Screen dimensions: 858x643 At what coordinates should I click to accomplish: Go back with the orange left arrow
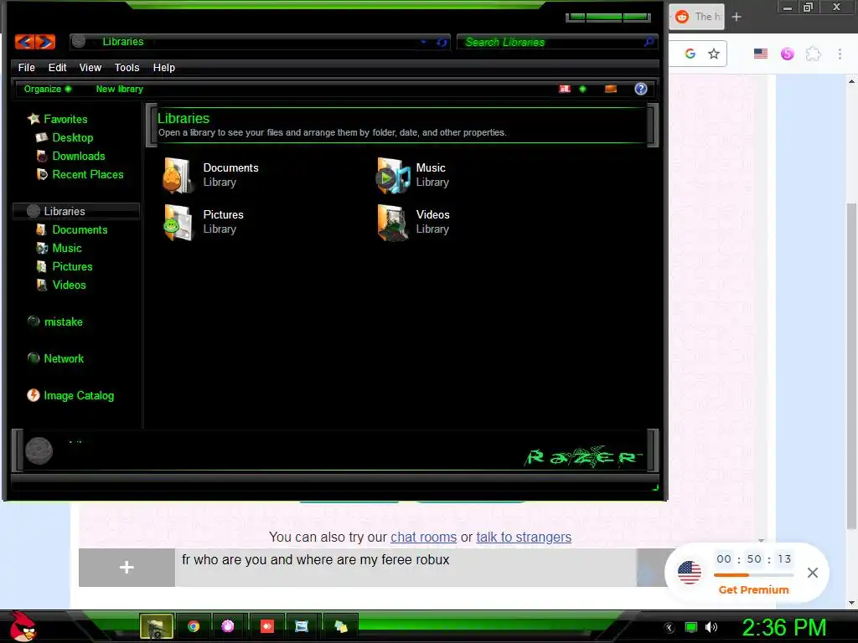click(x=24, y=42)
